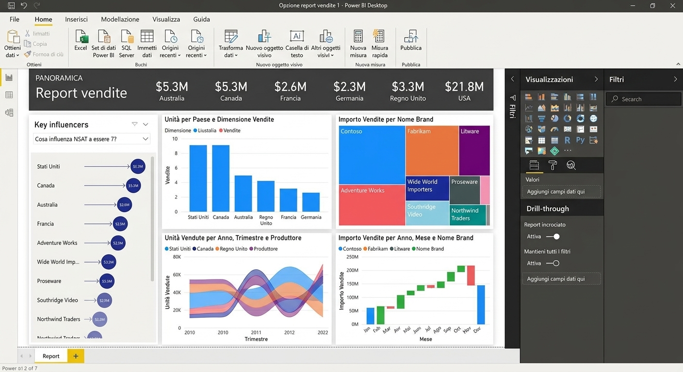Click the Key influencers triangle filter icon
Image resolution: width=683 pixels, height=372 pixels.
[x=134, y=124]
